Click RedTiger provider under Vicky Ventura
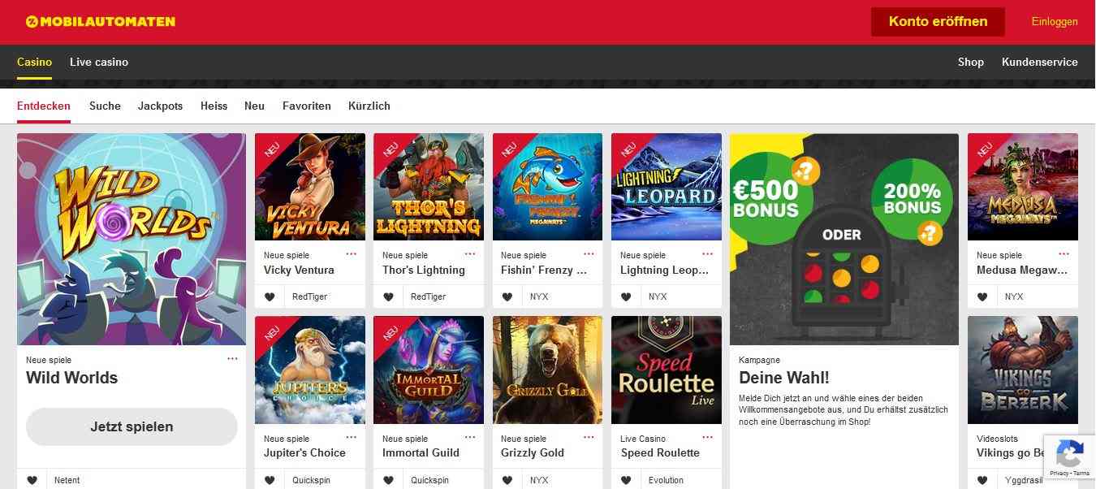 309,296
